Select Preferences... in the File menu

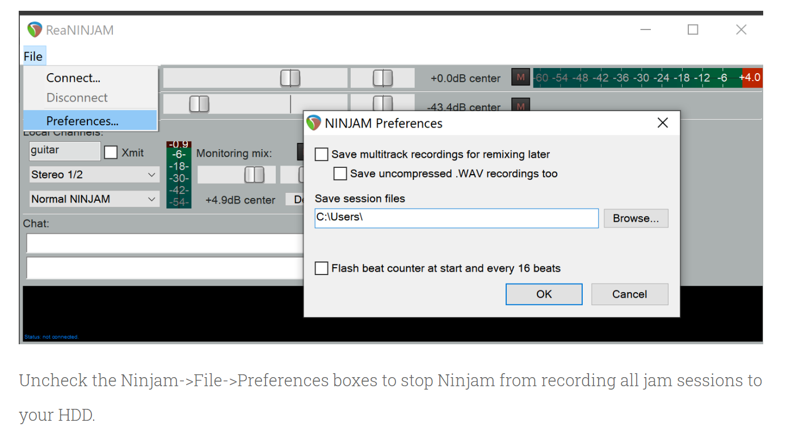[82, 121]
